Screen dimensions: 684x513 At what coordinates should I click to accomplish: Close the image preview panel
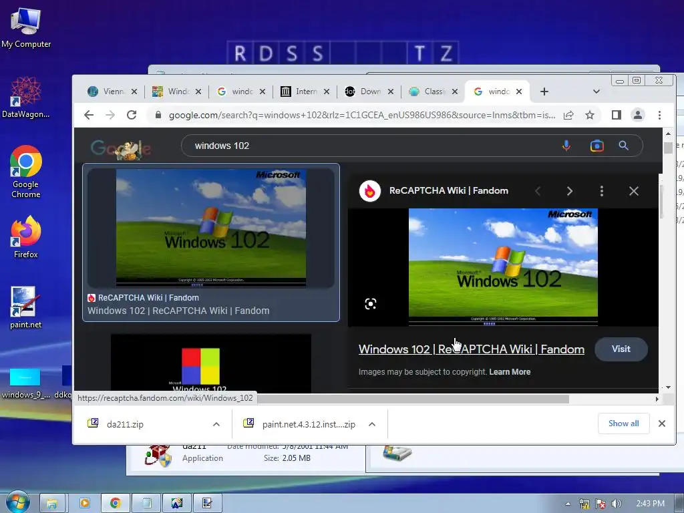(634, 191)
